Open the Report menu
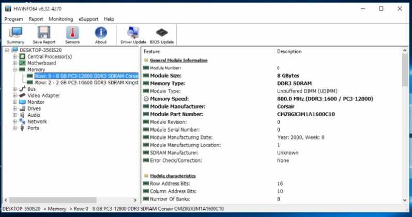Viewport: 412px width, 217px height. tap(36, 19)
